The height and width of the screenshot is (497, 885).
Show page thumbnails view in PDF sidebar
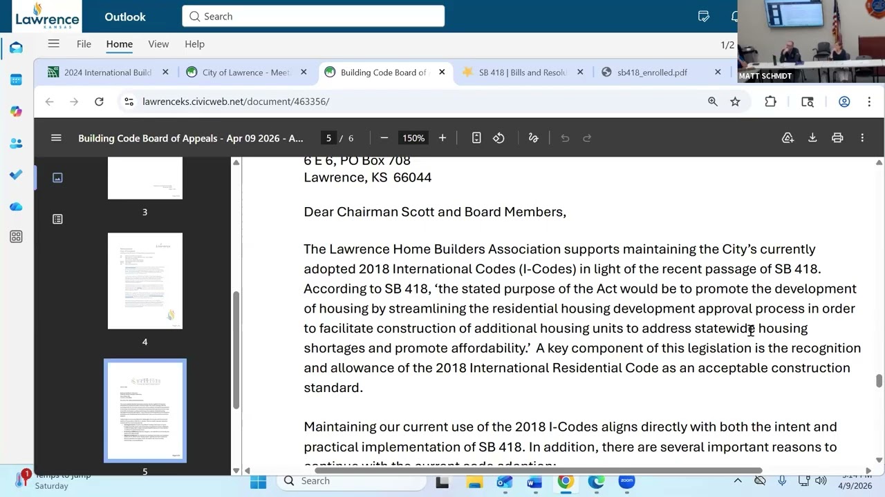[x=57, y=177]
